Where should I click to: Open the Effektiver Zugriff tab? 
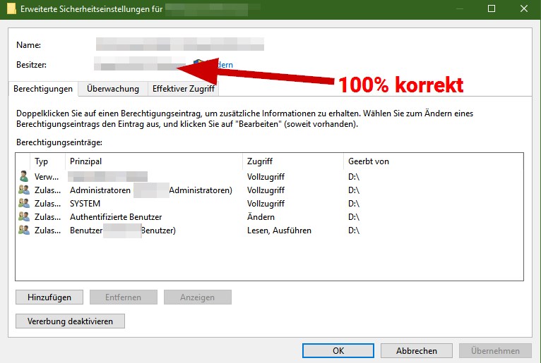coord(183,89)
